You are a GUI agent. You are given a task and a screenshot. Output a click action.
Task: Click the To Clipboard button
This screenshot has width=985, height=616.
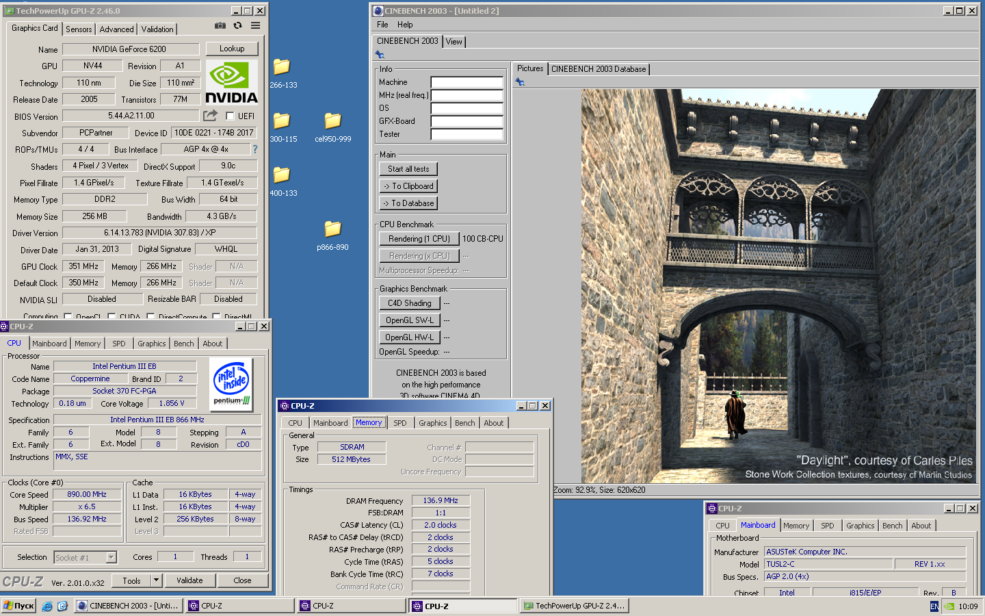click(408, 186)
